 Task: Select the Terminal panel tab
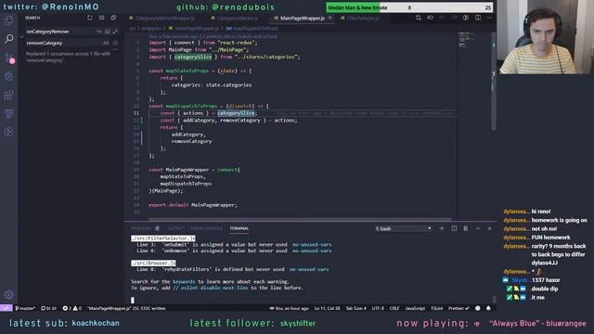[239, 228]
